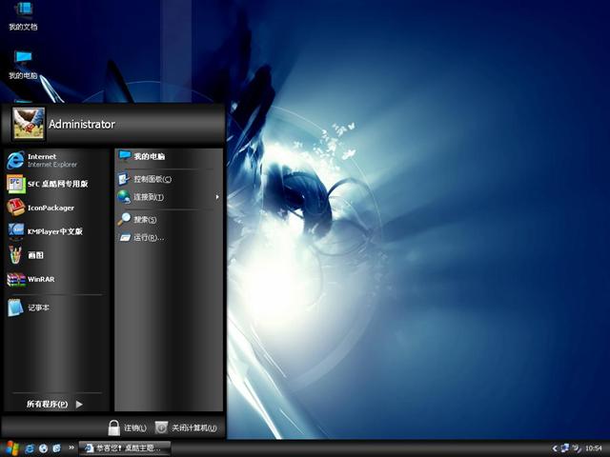Open IconPackager
Screen dimensions: 610x457
[x=50, y=208]
